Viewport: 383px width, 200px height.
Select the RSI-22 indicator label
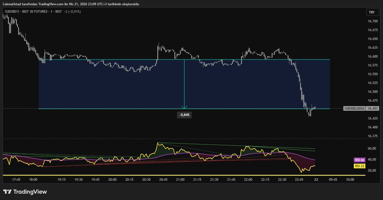click(x=359, y=166)
